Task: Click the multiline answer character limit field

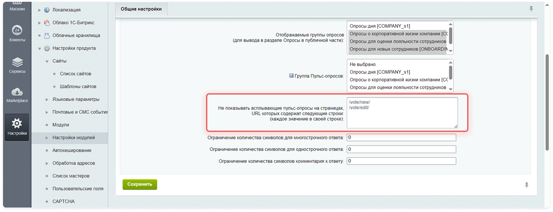Action: [x=401, y=138]
